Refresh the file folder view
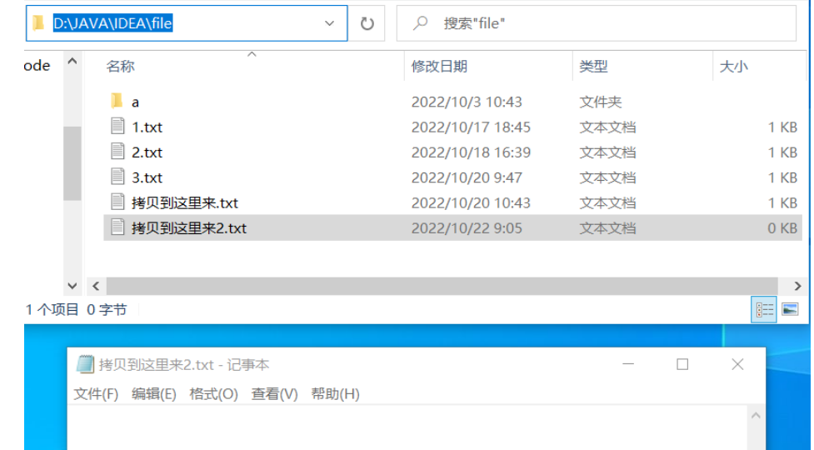Screen dimensions: 814x450 point(367,23)
